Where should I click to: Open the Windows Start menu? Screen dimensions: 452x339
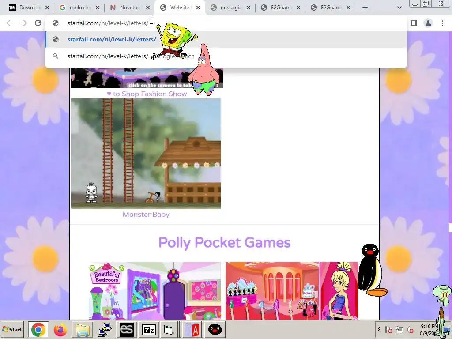[x=12, y=329]
